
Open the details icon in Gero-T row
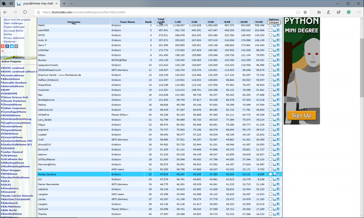click(x=278, y=45)
